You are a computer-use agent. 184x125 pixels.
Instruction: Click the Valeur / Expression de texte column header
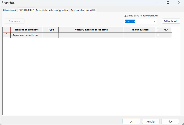point(91,30)
